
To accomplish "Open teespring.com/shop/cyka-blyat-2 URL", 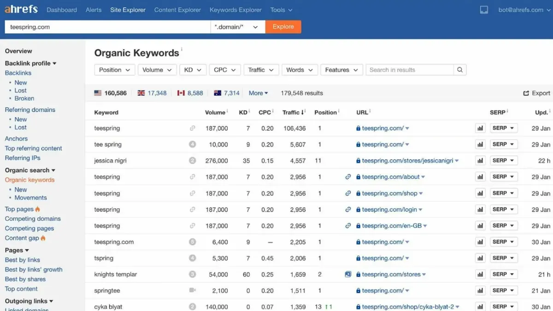I will pos(408,307).
